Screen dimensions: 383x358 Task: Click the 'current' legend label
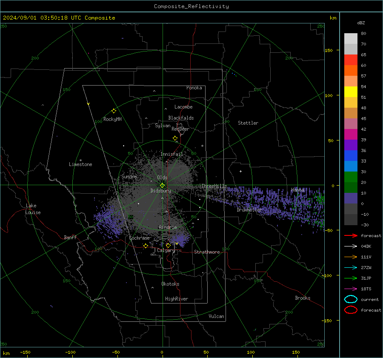coord(369,299)
